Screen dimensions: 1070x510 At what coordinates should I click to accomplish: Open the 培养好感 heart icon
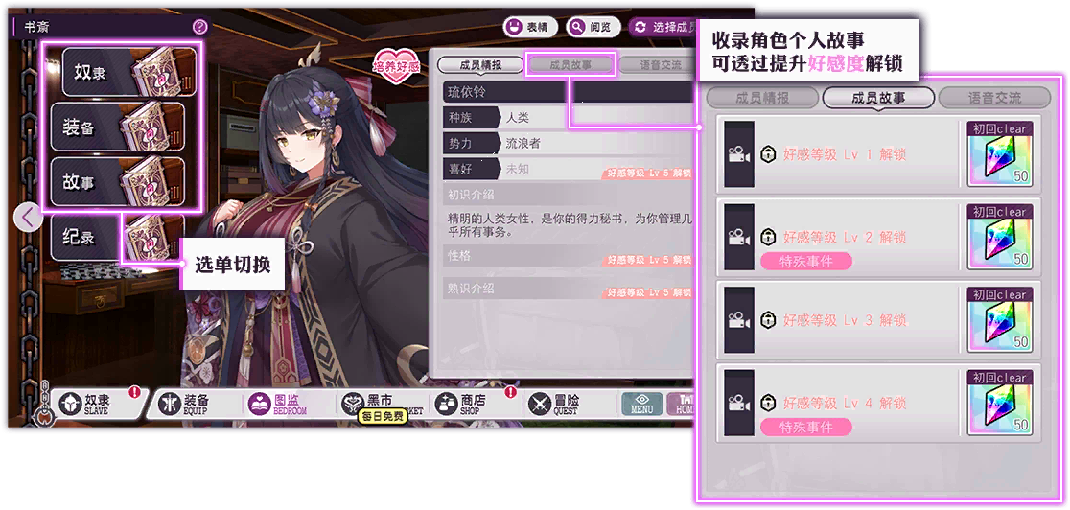(x=396, y=63)
